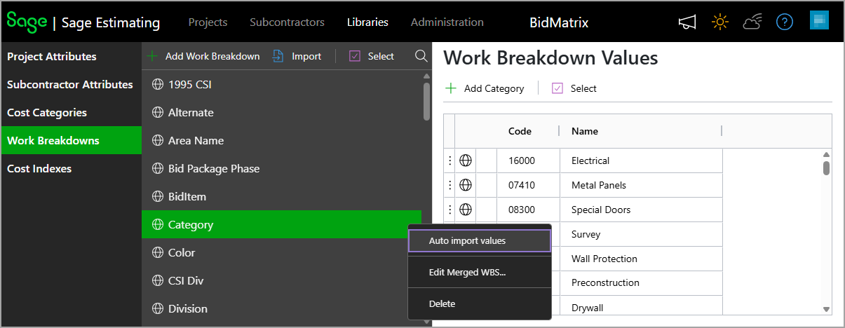Open the help question mark icon

(784, 22)
